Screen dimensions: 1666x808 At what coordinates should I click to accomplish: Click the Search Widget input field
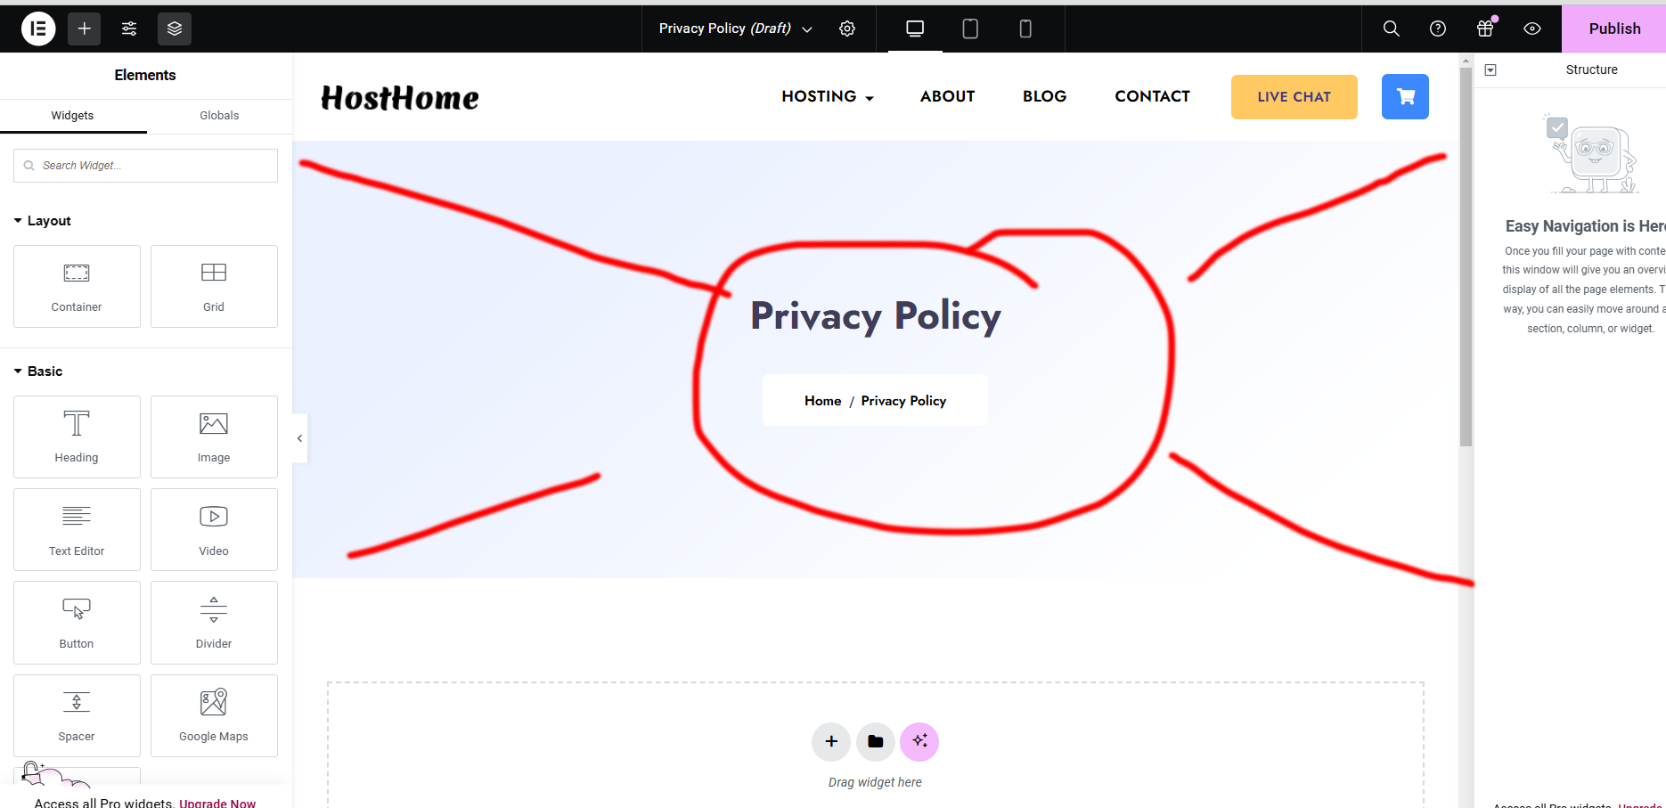(145, 166)
